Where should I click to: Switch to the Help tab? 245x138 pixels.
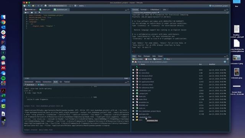pyautogui.click(x=154, y=56)
